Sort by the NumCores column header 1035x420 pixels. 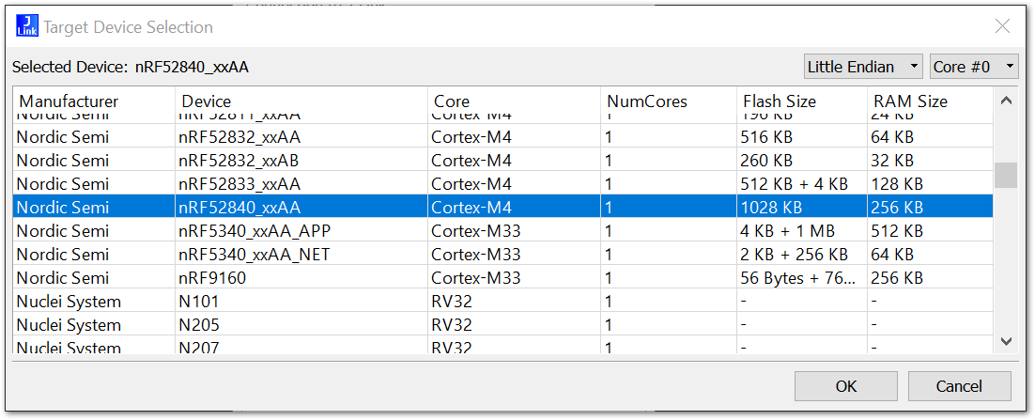669,101
